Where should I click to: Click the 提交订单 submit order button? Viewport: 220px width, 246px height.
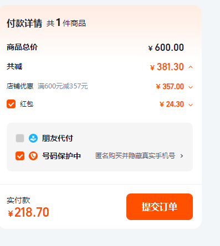160,207
